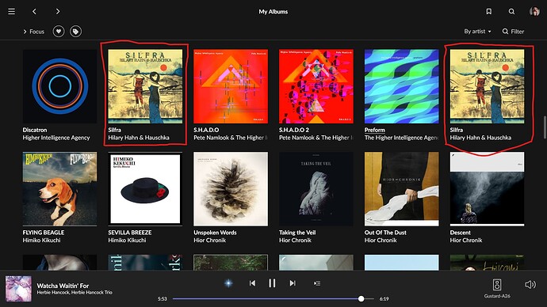Toggle the tag filter button
547x307 pixels.
75,32
